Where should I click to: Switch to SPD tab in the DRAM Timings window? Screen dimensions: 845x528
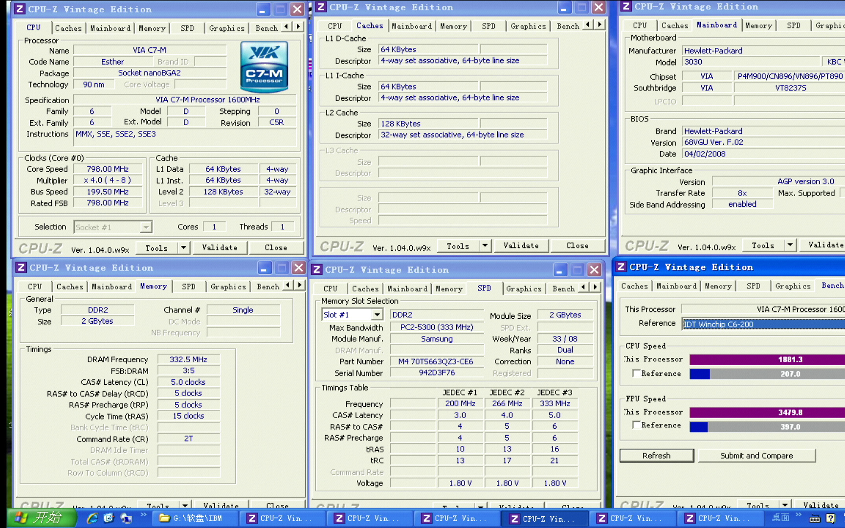click(x=188, y=287)
